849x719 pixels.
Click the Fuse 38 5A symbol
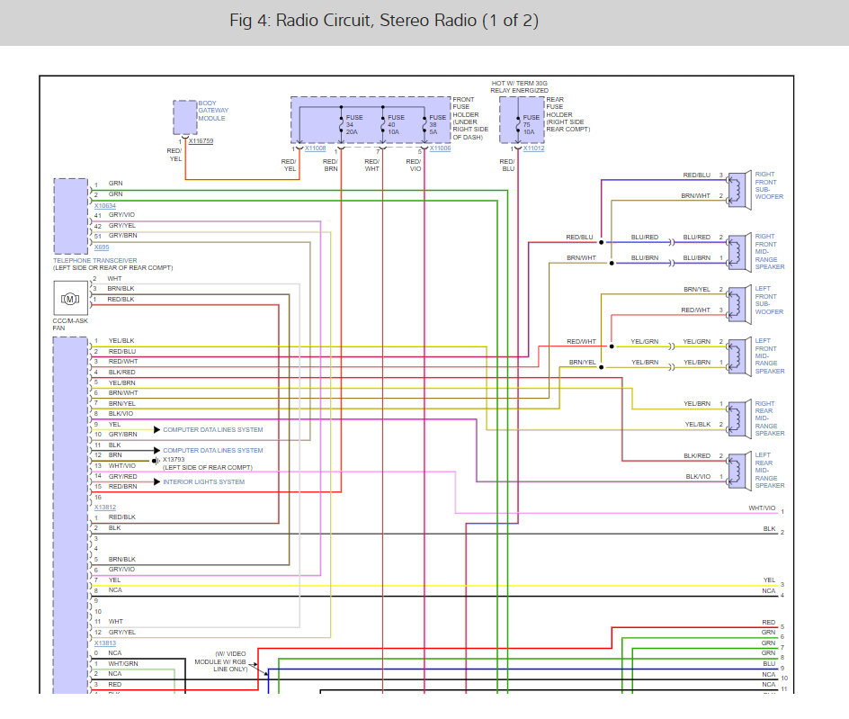pos(424,124)
